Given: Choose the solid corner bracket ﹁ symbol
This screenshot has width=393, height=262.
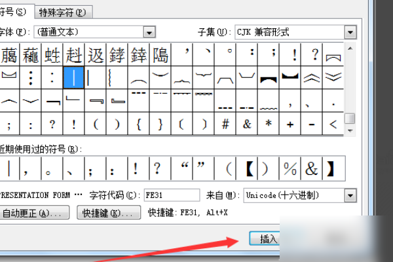Looking at the screenshot, I should [x=52, y=101].
